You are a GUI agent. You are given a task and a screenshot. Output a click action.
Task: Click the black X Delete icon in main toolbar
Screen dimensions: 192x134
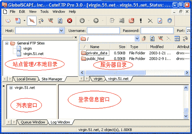(150, 21)
